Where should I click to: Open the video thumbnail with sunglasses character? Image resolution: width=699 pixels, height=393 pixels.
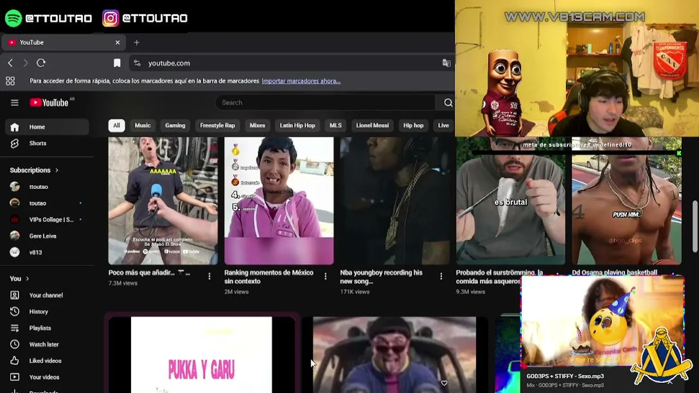click(394, 355)
